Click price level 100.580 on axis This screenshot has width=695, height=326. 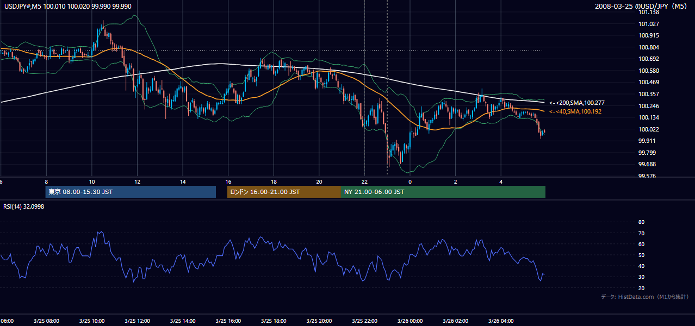648,71
